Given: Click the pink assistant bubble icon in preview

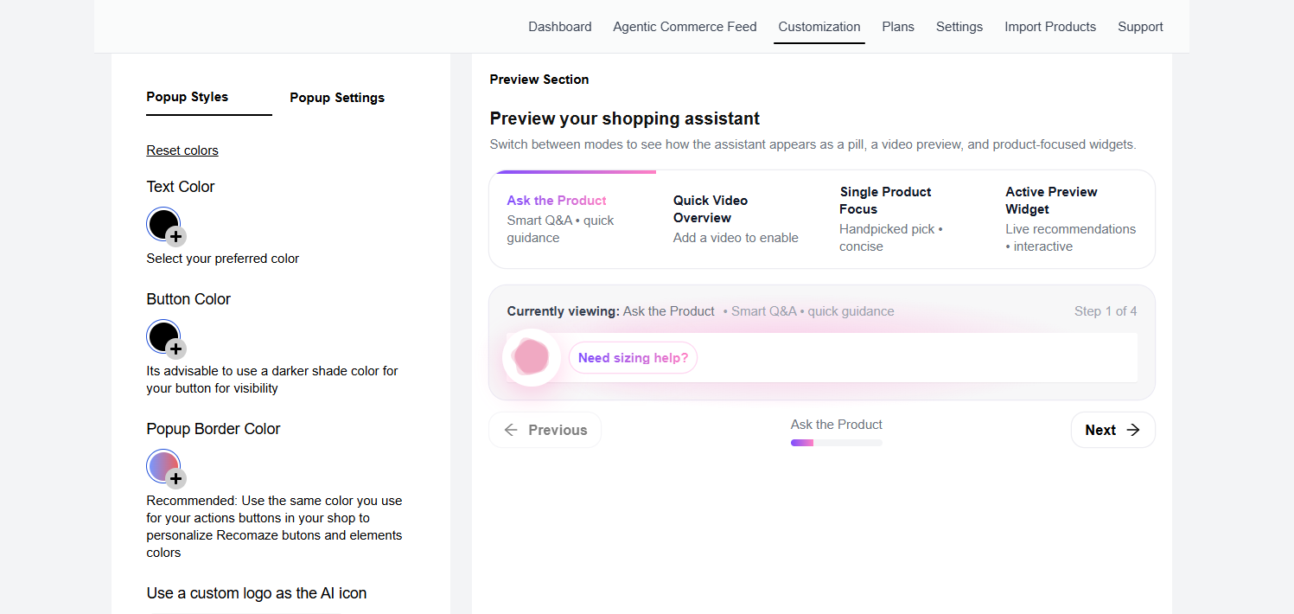Looking at the screenshot, I should pyautogui.click(x=531, y=357).
